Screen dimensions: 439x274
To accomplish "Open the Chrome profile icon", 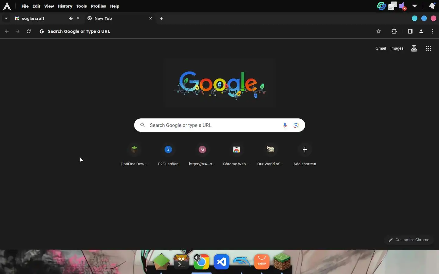I will click(421, 31).
